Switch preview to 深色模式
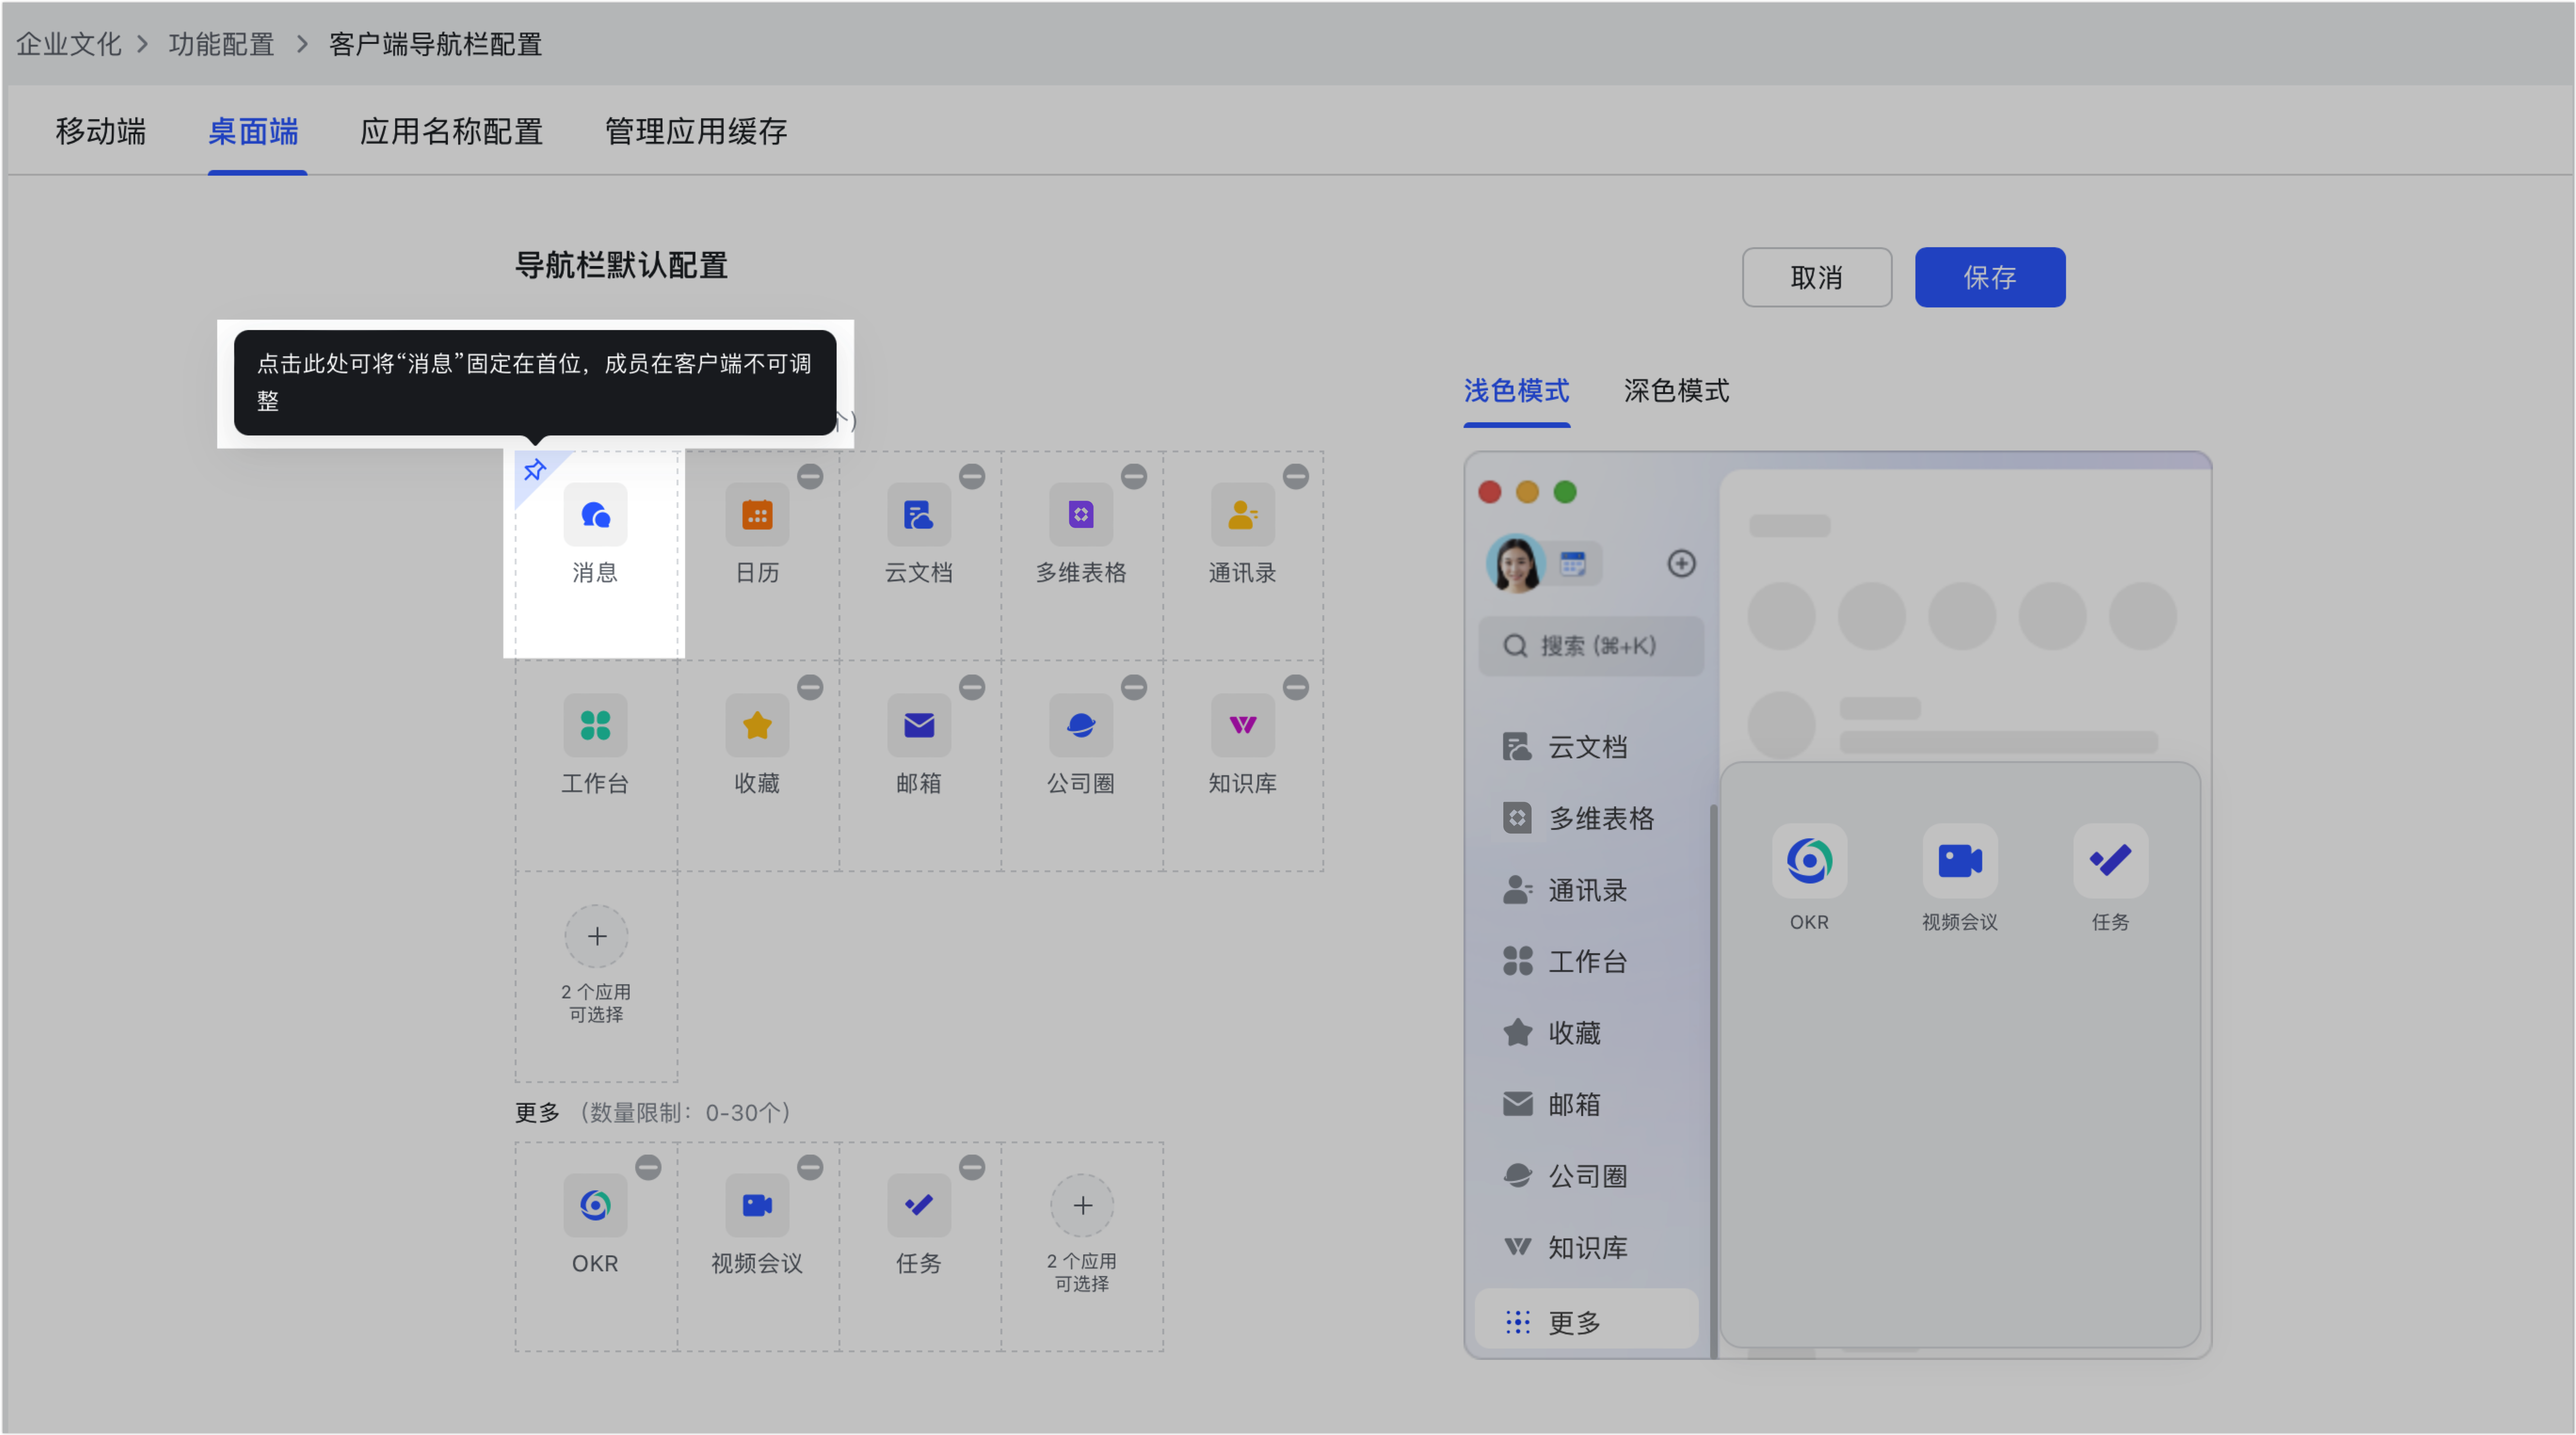 1677,391
